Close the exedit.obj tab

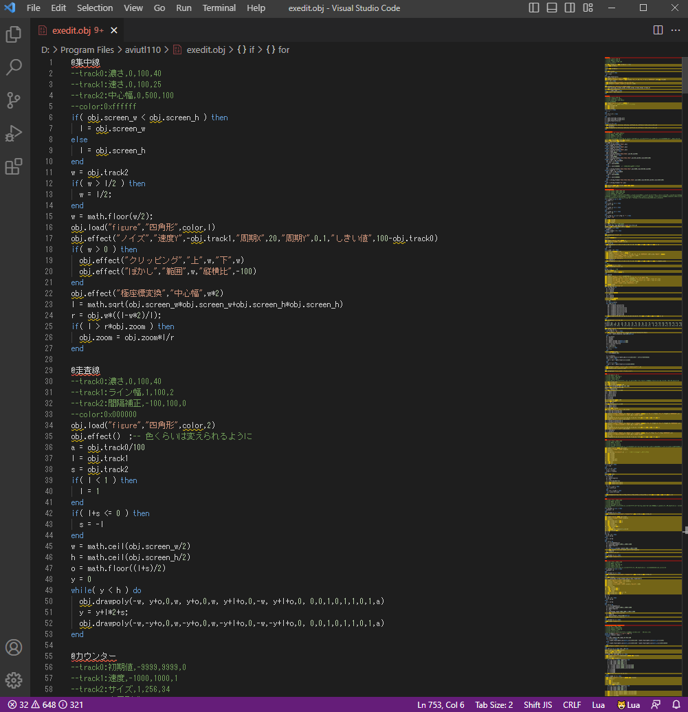114,30
